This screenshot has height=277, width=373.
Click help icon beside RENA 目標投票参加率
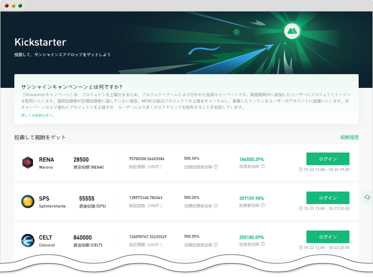click(x=216, y=167)
